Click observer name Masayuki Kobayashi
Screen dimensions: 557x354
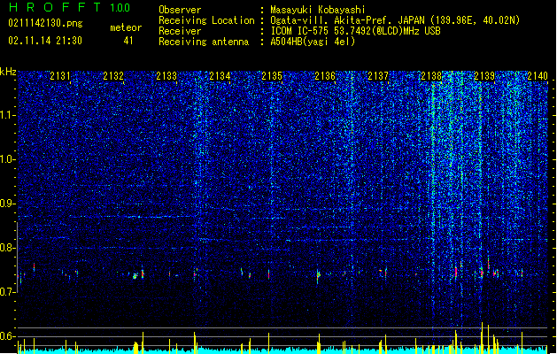coord(318,10)
